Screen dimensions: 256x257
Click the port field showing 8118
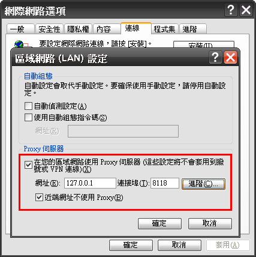(x=165, y=183)
